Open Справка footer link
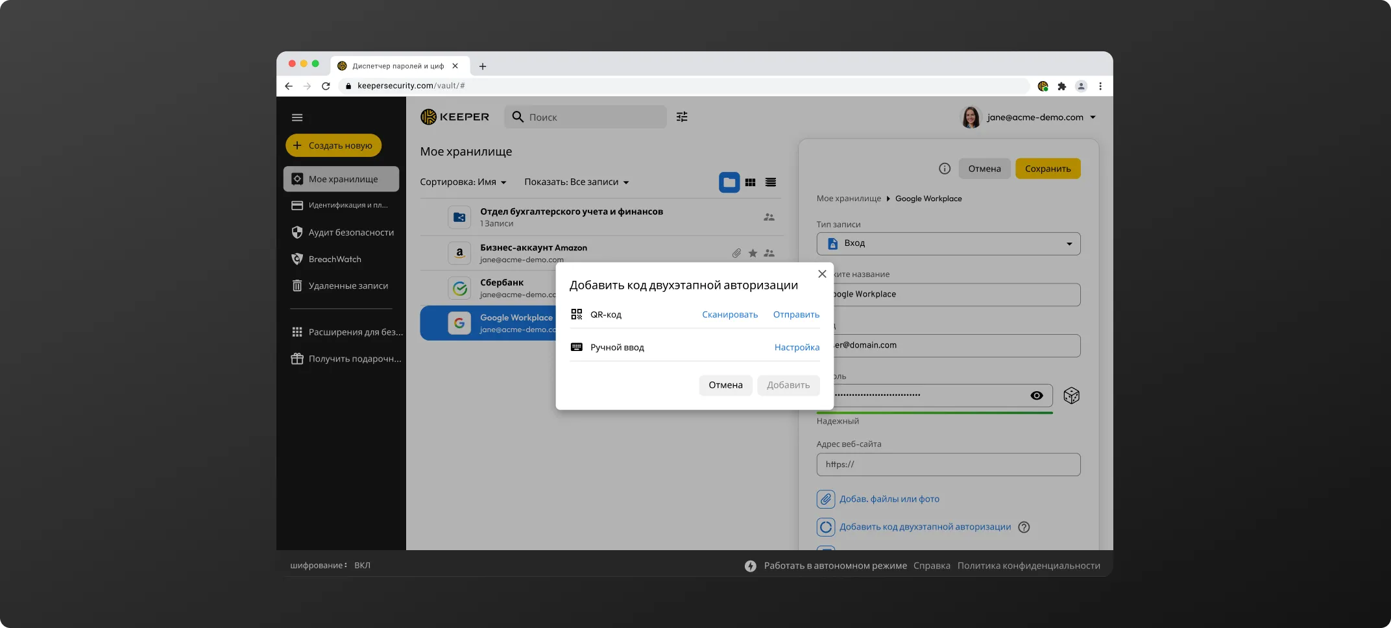The height and width of the screenshot is (628, 1391). (x=932, y=566)
